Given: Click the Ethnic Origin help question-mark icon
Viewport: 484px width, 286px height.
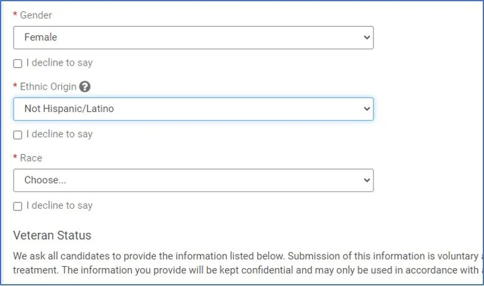Looking at the screenshot, I should coord(84,87).
